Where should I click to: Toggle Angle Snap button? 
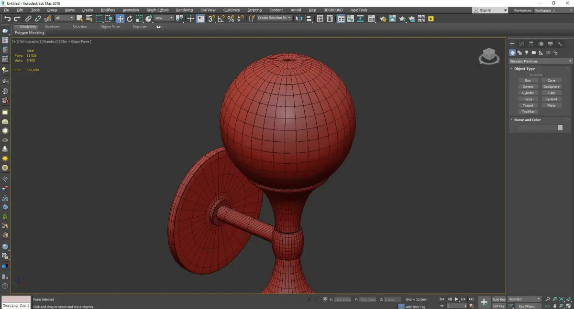click(x=221, y=19)
